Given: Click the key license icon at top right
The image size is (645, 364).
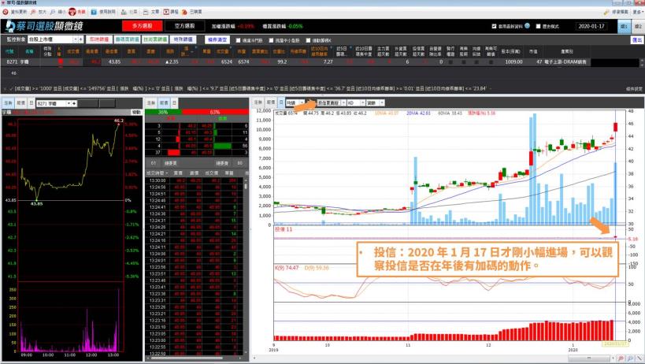Looking at the screenshot, I should point(606,12).
